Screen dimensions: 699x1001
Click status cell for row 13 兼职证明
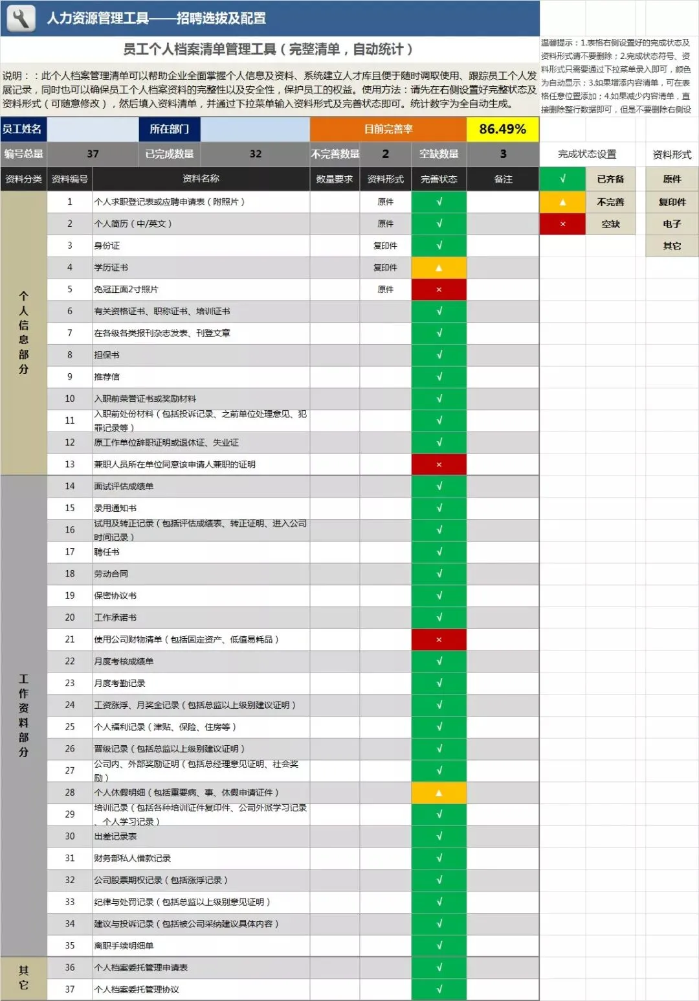[x=439, y=465]
